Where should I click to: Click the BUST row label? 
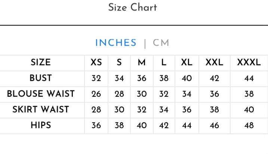pyautogui.click(x=41, y=78)
